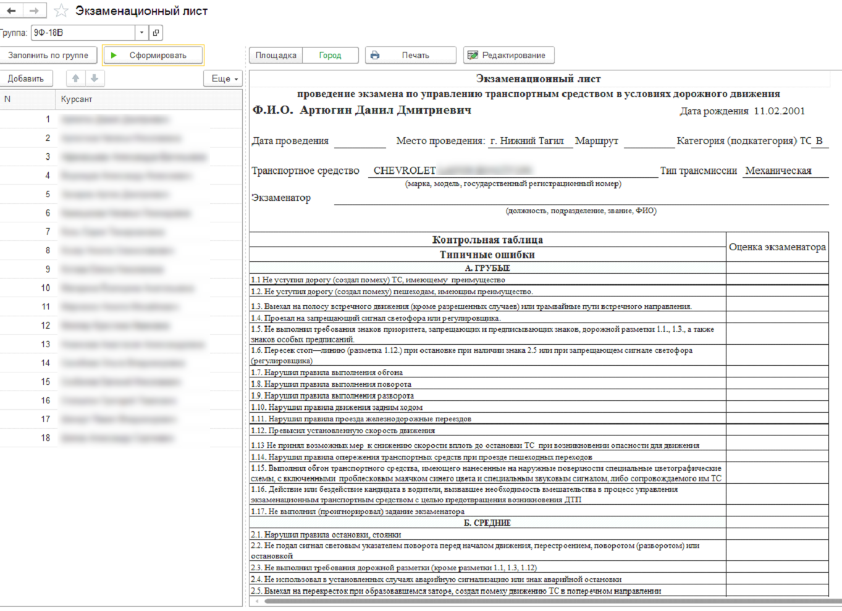Select student row number 18

(121, 438)
